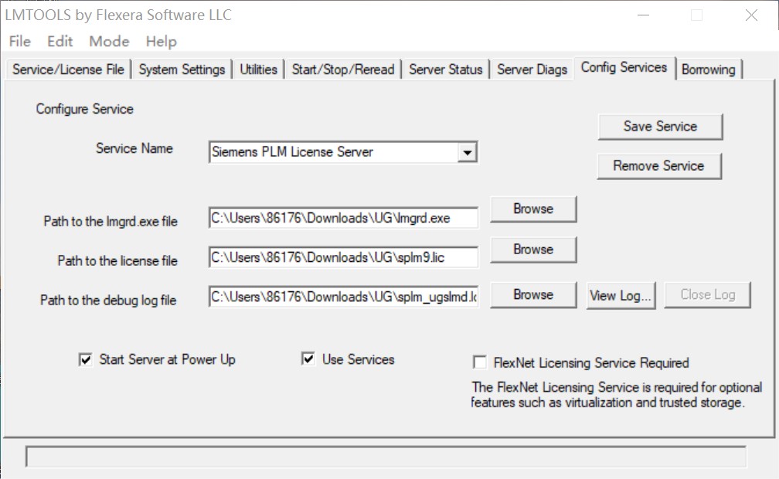This screenshot has width=779, height=479.
Task: Click the Service Name label
Action: [134, 148]
